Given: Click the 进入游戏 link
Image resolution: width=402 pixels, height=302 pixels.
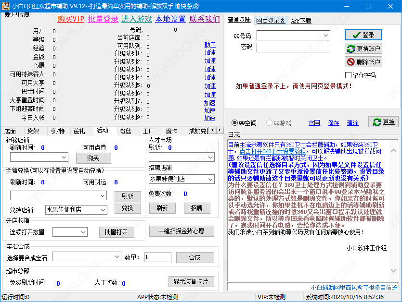Looking at the screenshot, I should pyautogui.click(x=137, y=19).
